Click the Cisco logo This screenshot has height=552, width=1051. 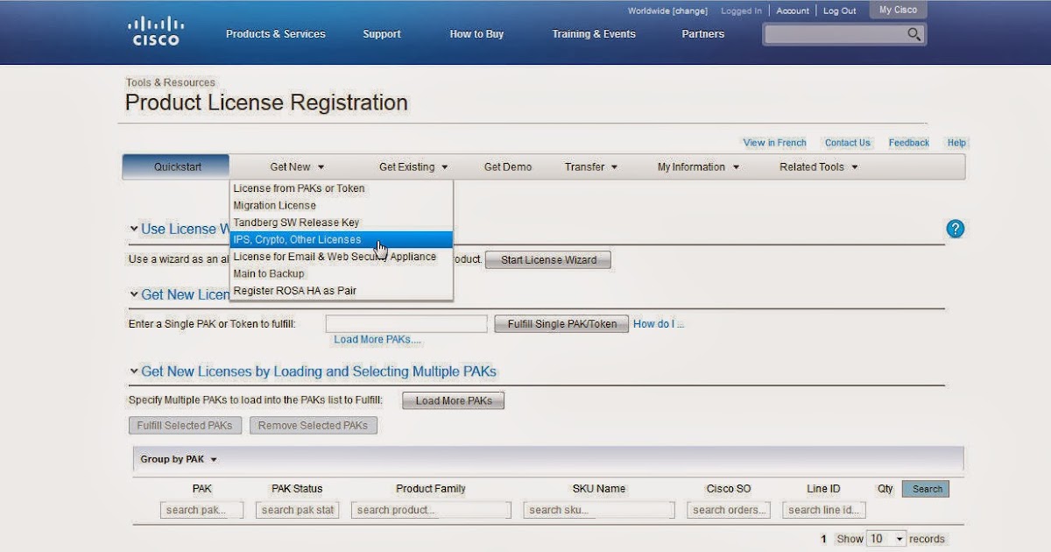(x=156, y=32)
